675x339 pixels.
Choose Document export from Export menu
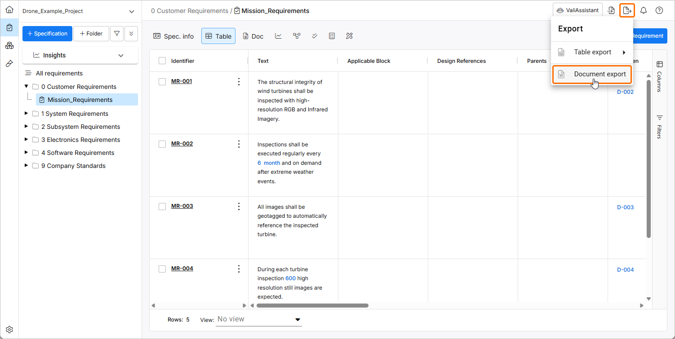click(600, 74)
